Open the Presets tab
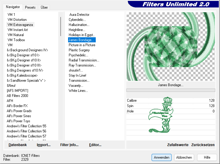The width and height of the screenshot is (220, 164). point(30,7)
